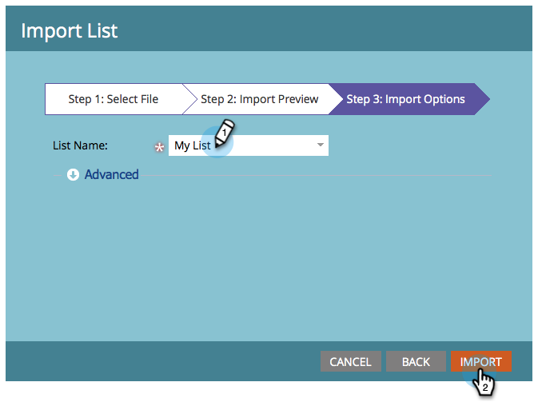Select Step 3: Import Options tab
This screenshot has height=402, width=538.
(405, 99)
